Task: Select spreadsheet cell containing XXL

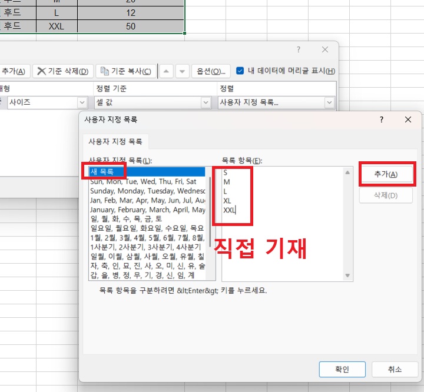Action: (x=57, y=26)
